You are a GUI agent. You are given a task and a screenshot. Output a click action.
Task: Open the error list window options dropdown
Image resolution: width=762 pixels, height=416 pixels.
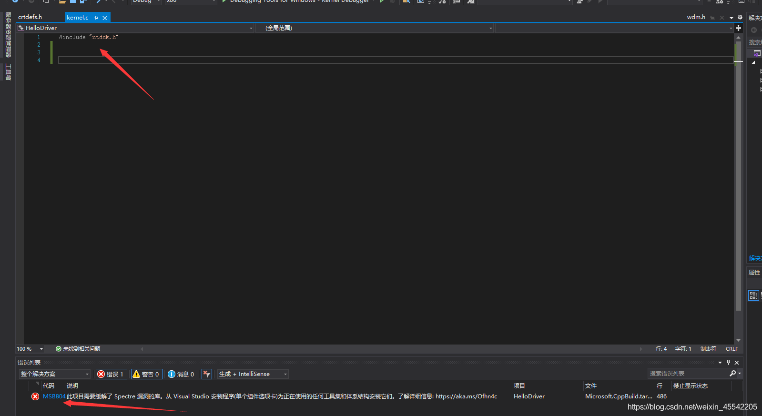pos(720,363)
